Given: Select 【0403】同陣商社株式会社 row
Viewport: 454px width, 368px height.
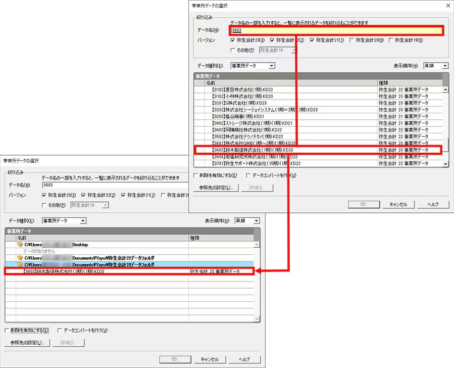Looking at the screenshot, I should [x=318, y=130].
